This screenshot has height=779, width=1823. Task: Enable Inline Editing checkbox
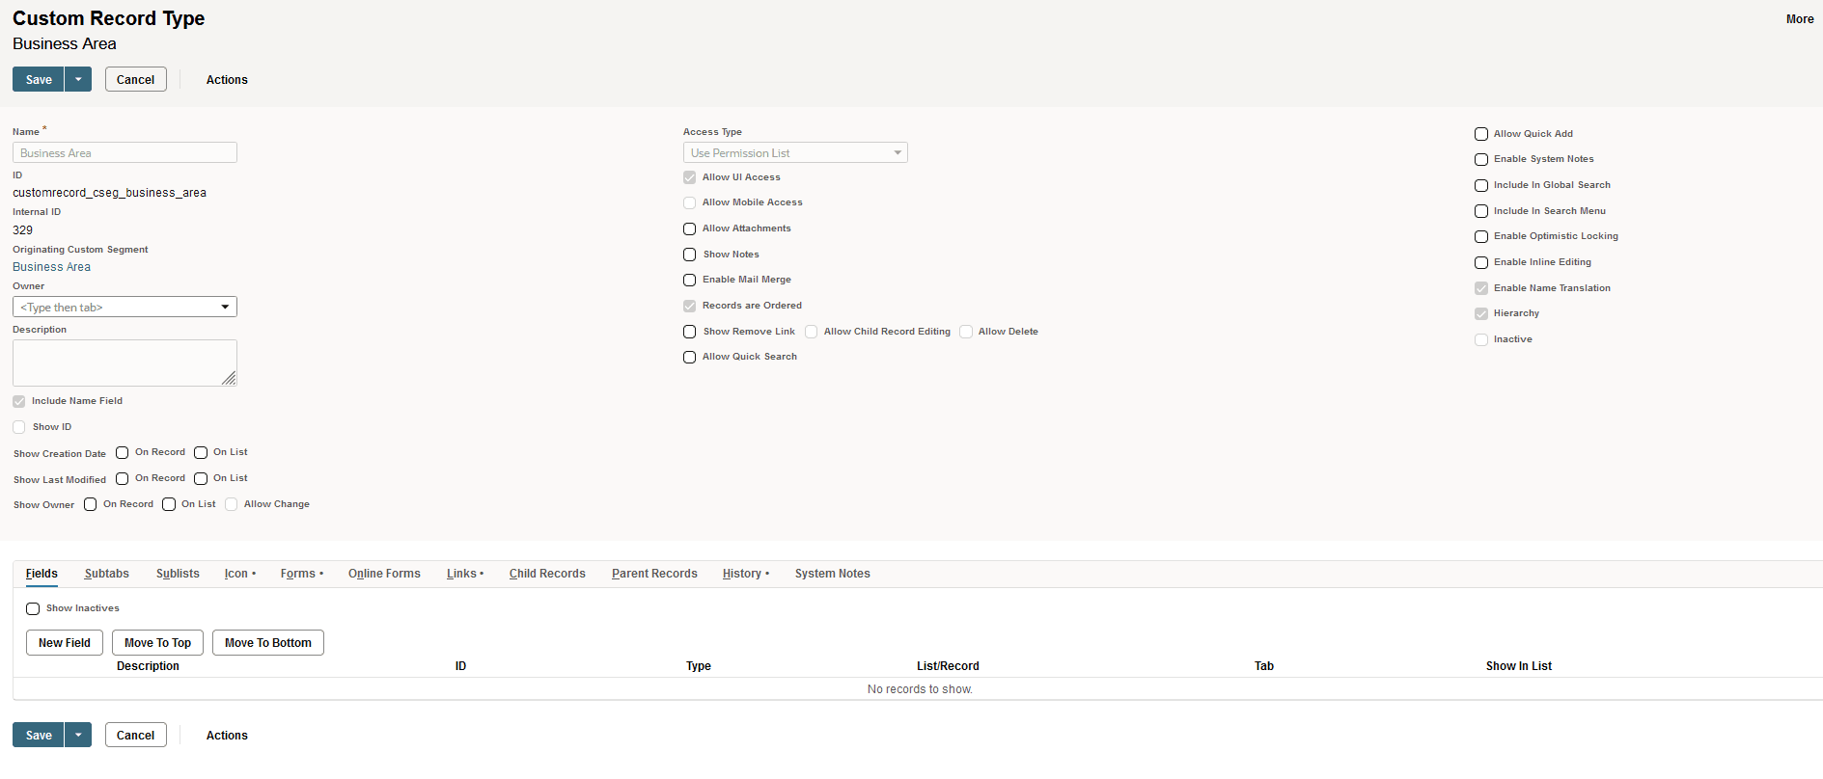tap(1481, 262)
